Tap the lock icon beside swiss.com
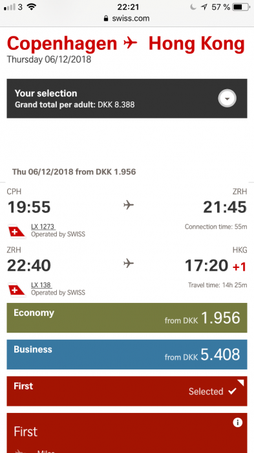Viewport: 254px width, 453px height. [x=106, y=19]
